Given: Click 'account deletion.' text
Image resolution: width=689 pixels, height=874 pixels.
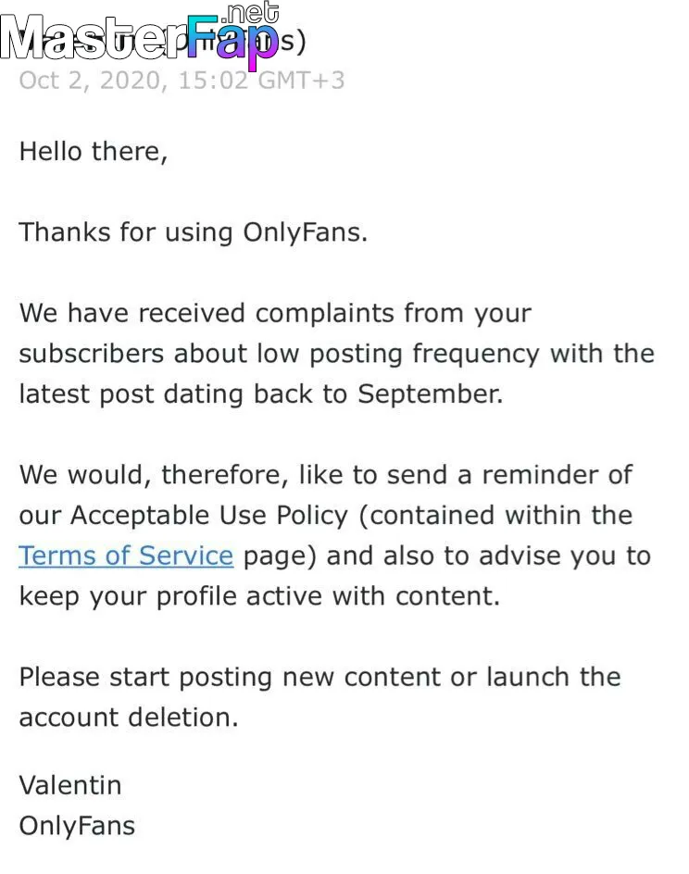Looking at the screenshot, I should coord(129,718).
